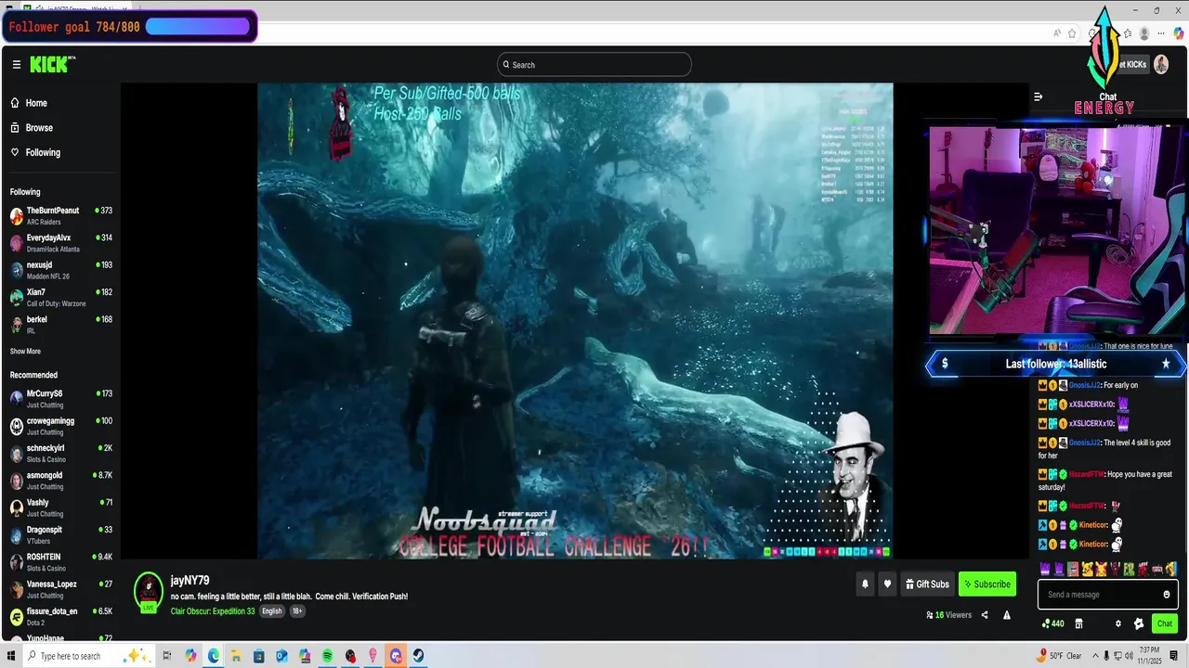
Task: Click the chat identity badge icon
Action: click(x=1139, y=623)
